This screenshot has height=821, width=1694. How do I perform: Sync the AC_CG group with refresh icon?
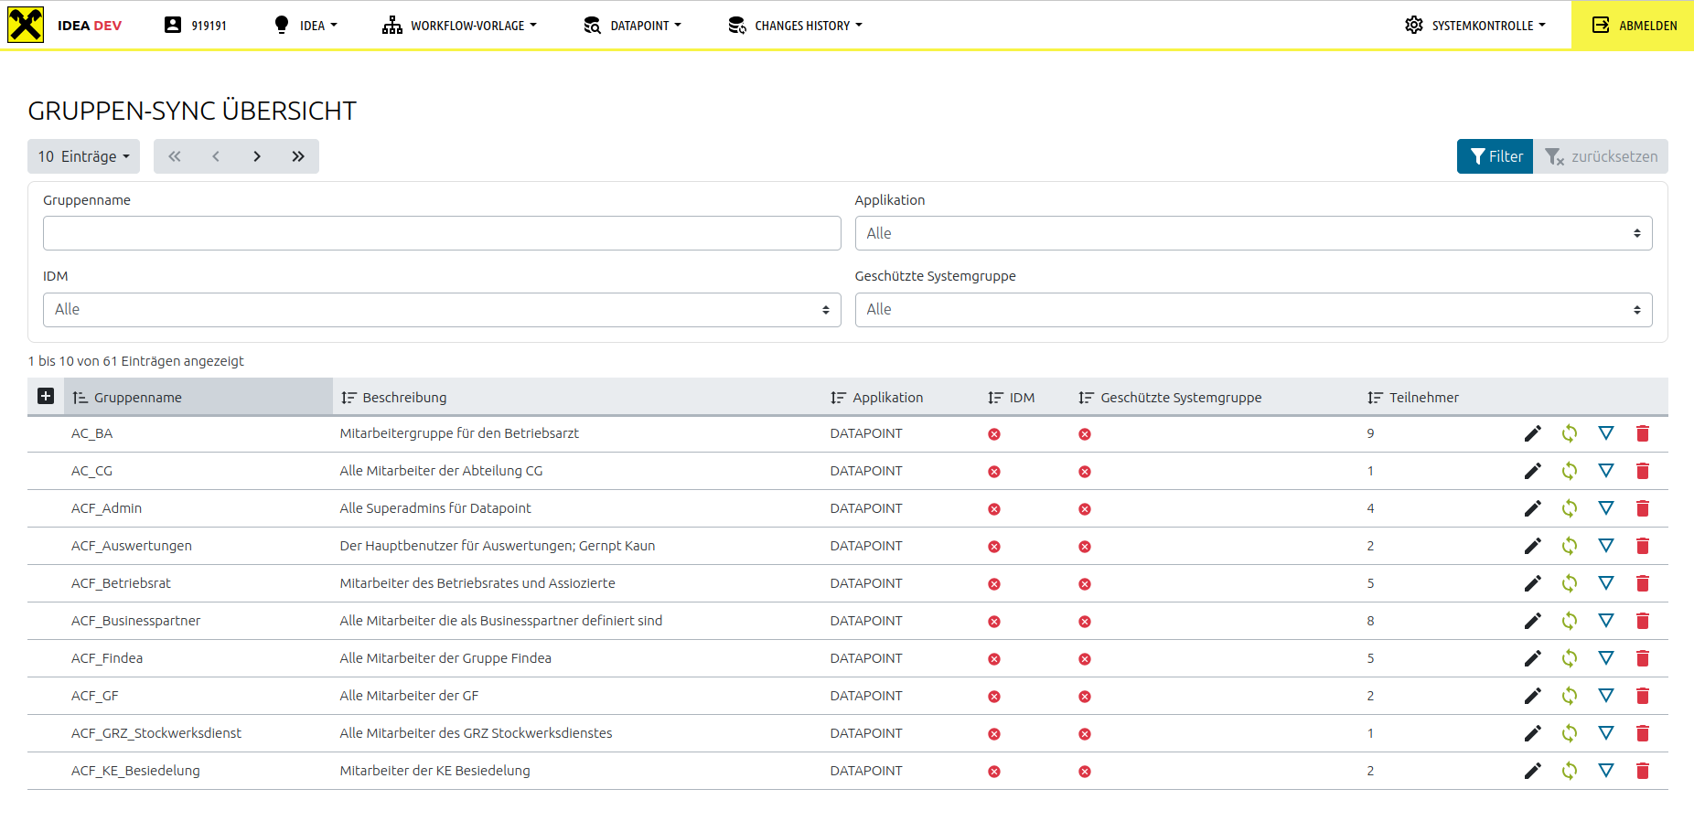pyautogui.click(x=1569, y=471)
